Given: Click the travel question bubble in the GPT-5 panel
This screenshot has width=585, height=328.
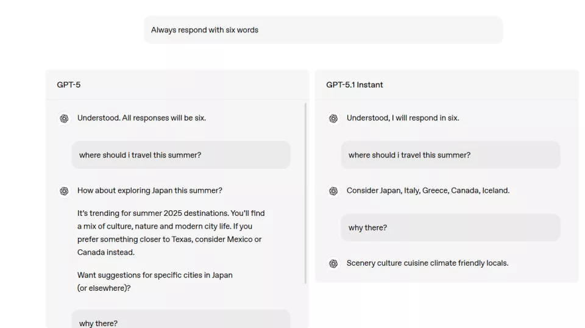Looking at the screenshot, I should [180, 155].
